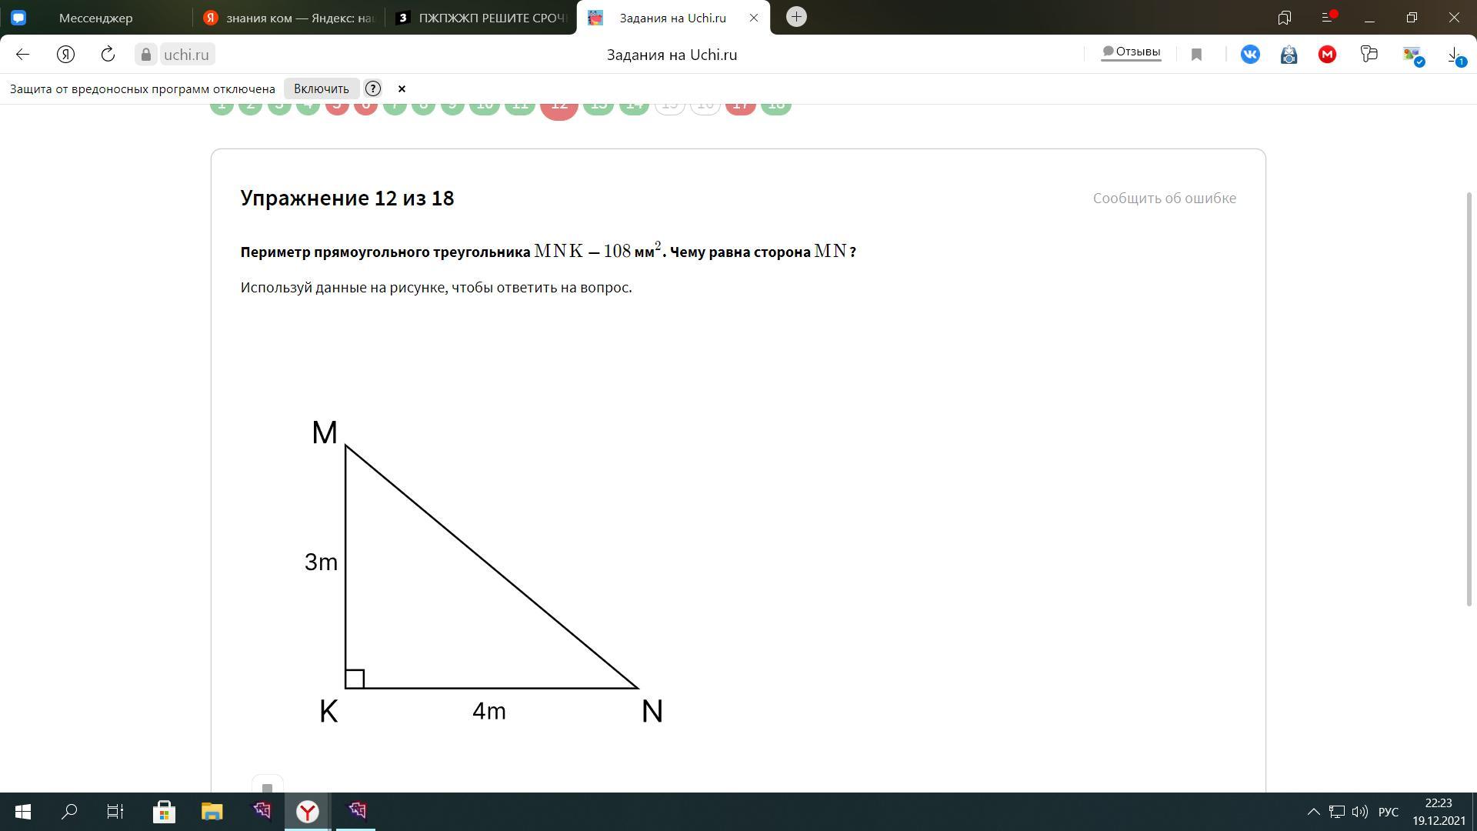1477x831 pixels.
Task: Open downloads arrow with badge
Action: click(x=1455, y=55)
